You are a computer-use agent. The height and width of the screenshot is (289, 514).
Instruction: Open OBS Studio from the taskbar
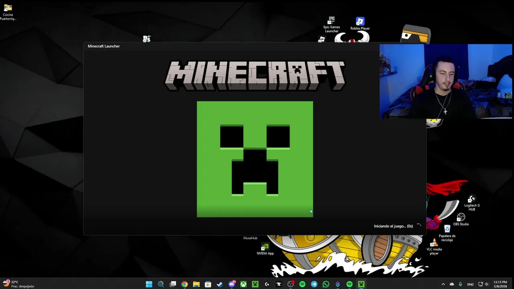[x=290, y=284]
